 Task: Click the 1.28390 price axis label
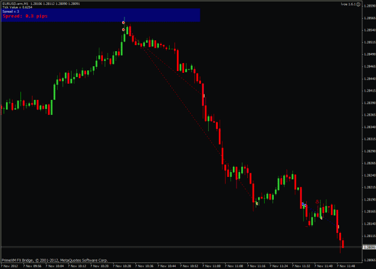click(x=369, y=103)
